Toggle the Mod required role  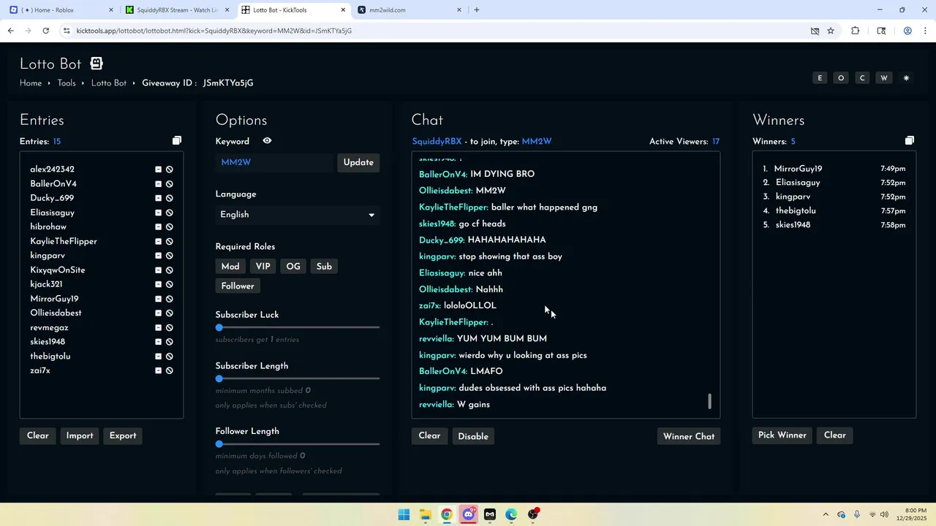tap(230, 267)
